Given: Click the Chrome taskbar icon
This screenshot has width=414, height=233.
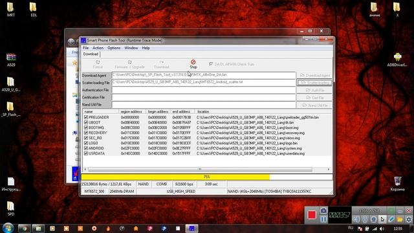Looking at the screenshot, I should (x=25, y=228).
